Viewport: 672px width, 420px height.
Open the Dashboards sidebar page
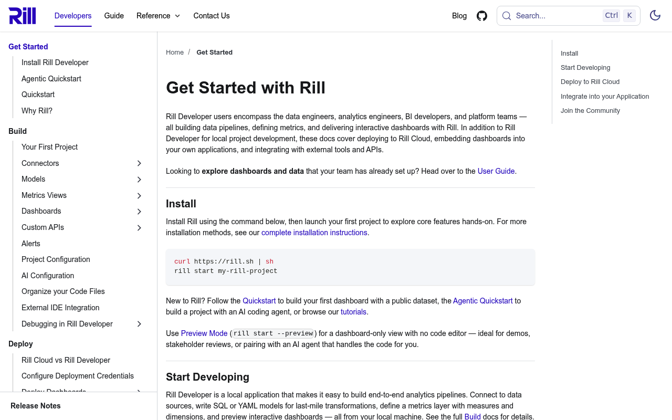pyautogui.click(x=41, y=211)
